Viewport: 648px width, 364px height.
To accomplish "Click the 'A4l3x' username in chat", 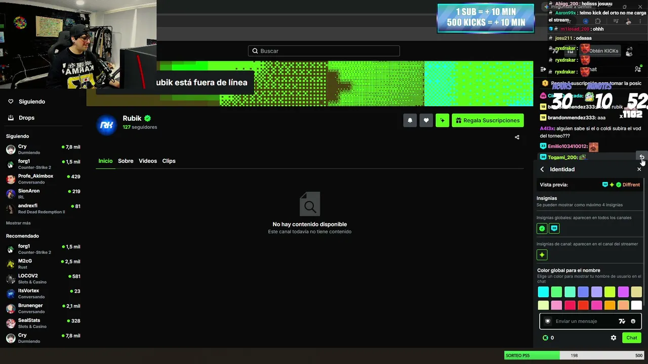I will click(x=547, y=128).
